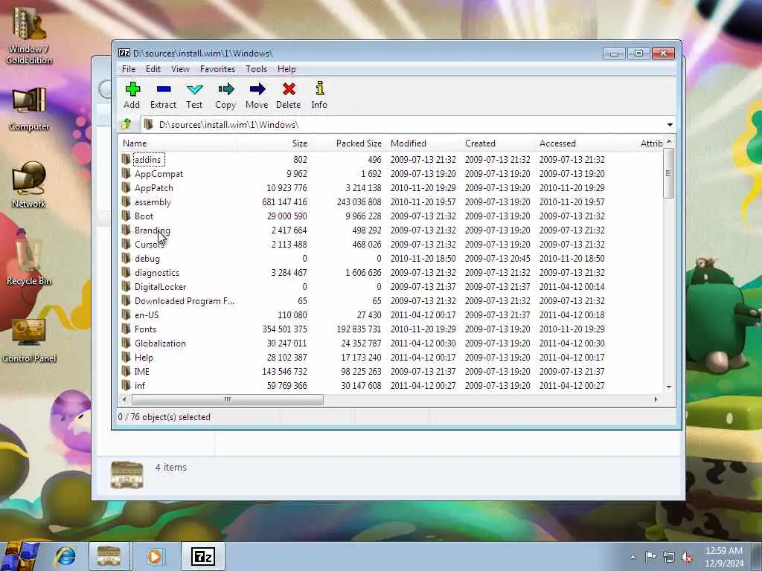The width and height of the screenshot is (762, 571).
Task: Select the Branding folder row
Action: point(391,230)
